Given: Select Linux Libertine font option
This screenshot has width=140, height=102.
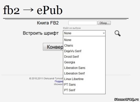Looking at the screenshot, I should tap(84, 79).
